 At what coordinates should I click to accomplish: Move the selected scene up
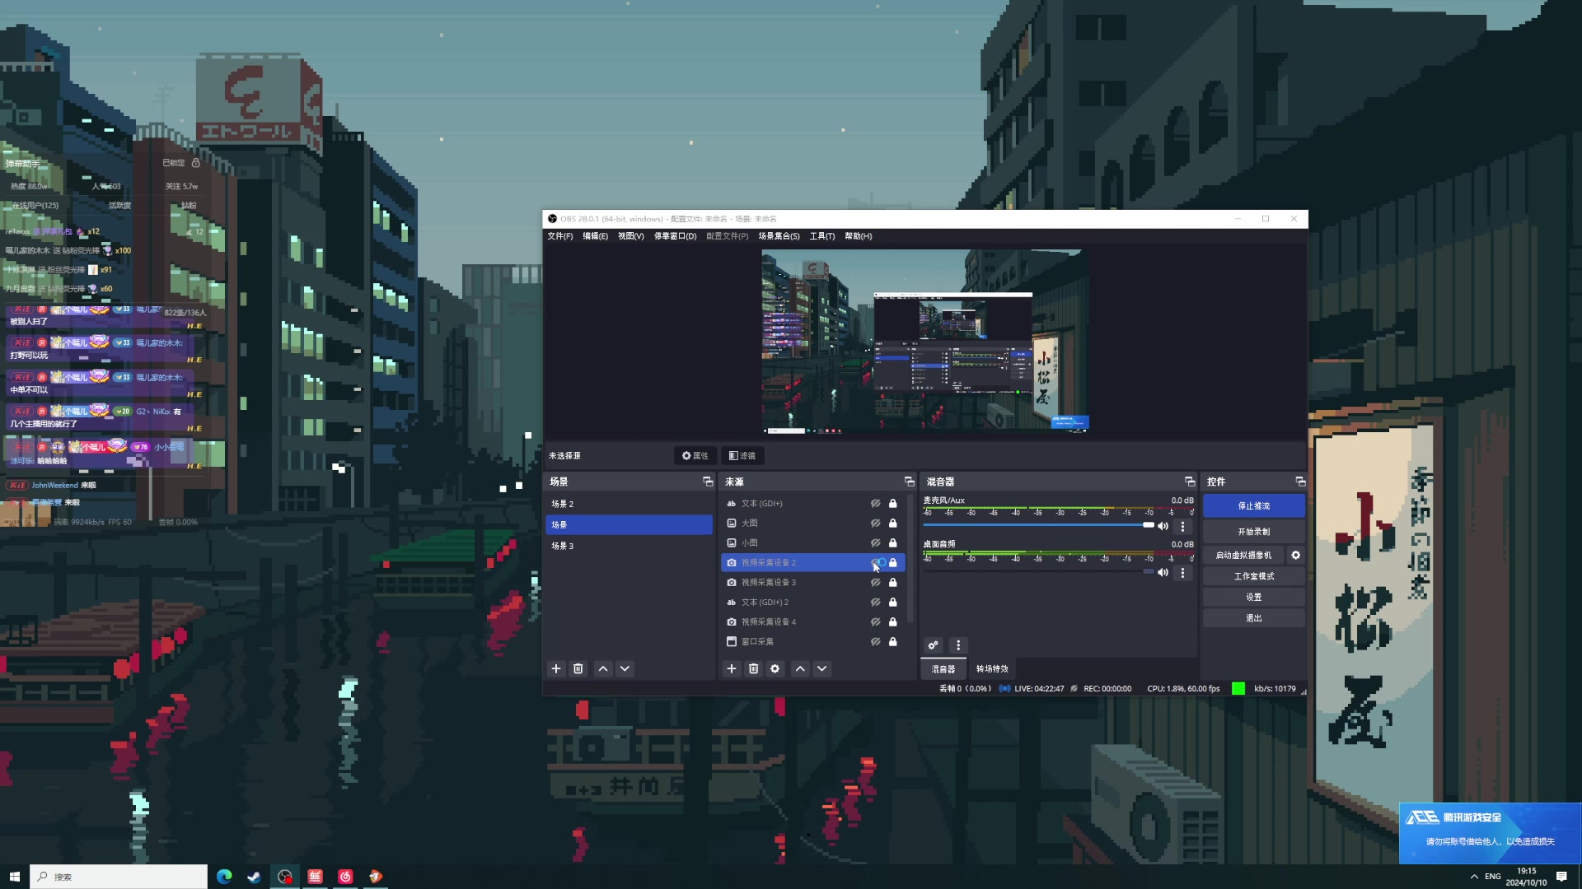(603, 668)
